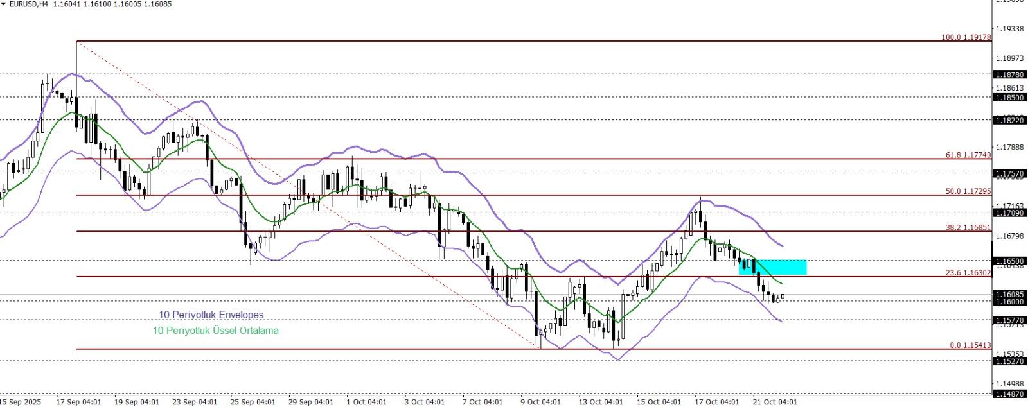The image size is (1028, 407).
Task: Click the current price tag 1.16085
Action: click(x=1009, y=295)
